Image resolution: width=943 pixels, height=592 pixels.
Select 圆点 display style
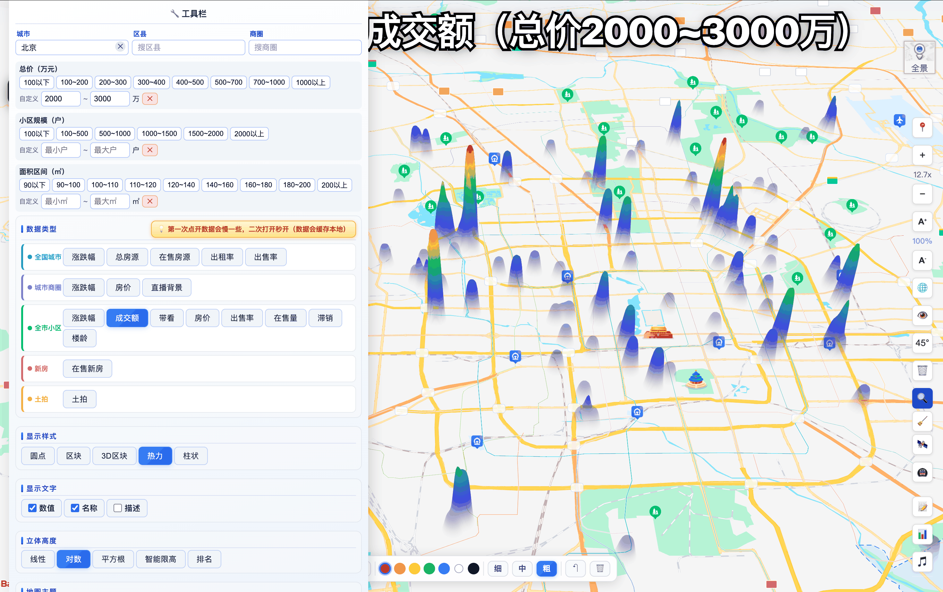pyautogui.click(x=38, y=456)
